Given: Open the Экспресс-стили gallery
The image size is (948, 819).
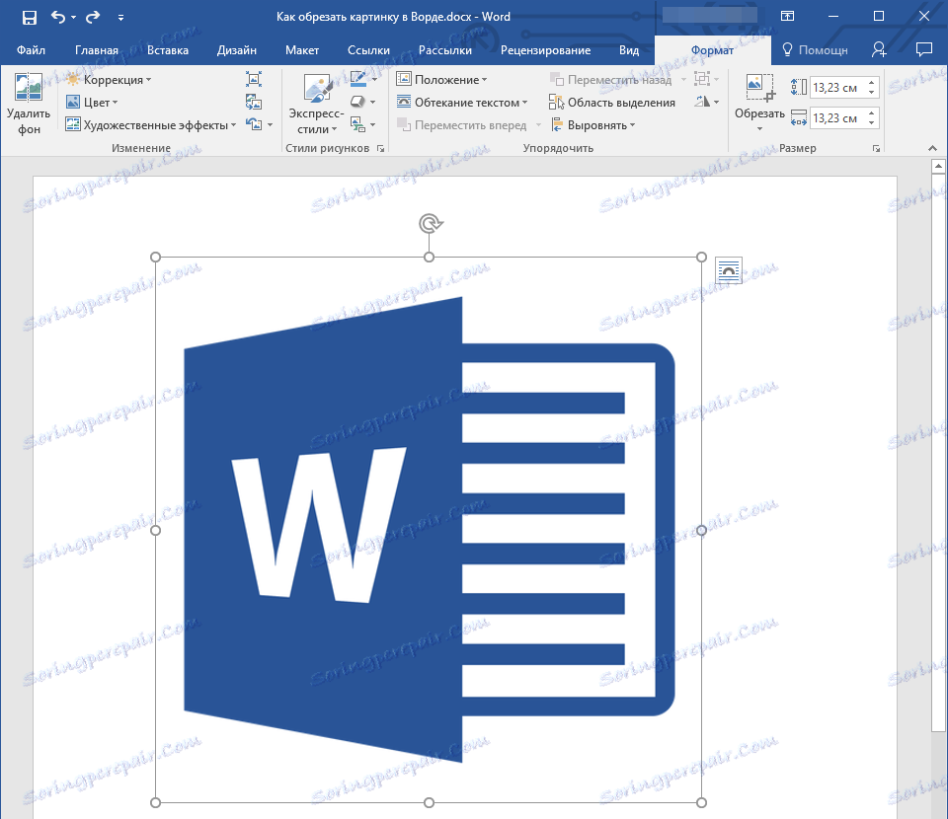Looking at the screenshot, I should (316, 104).
